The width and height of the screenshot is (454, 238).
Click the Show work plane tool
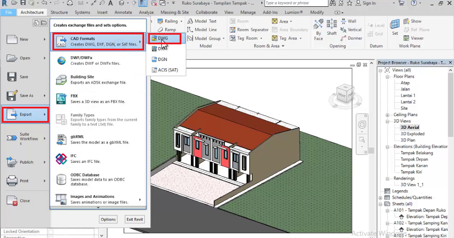pyautogui.click(x=412, y=21)
